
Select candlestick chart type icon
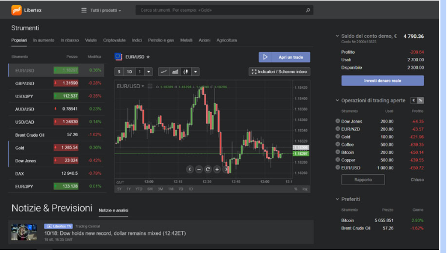coord(186,72)
